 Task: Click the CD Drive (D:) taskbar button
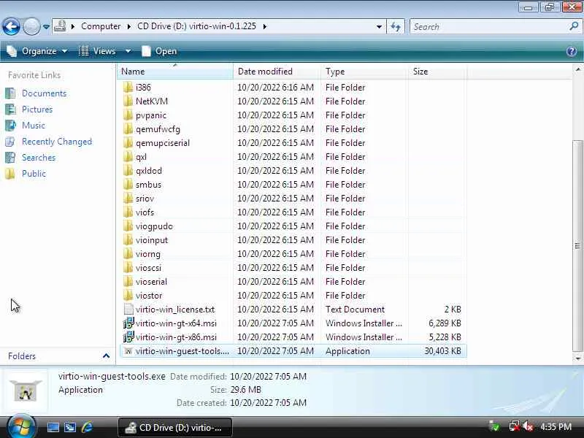tap(175, 428)
